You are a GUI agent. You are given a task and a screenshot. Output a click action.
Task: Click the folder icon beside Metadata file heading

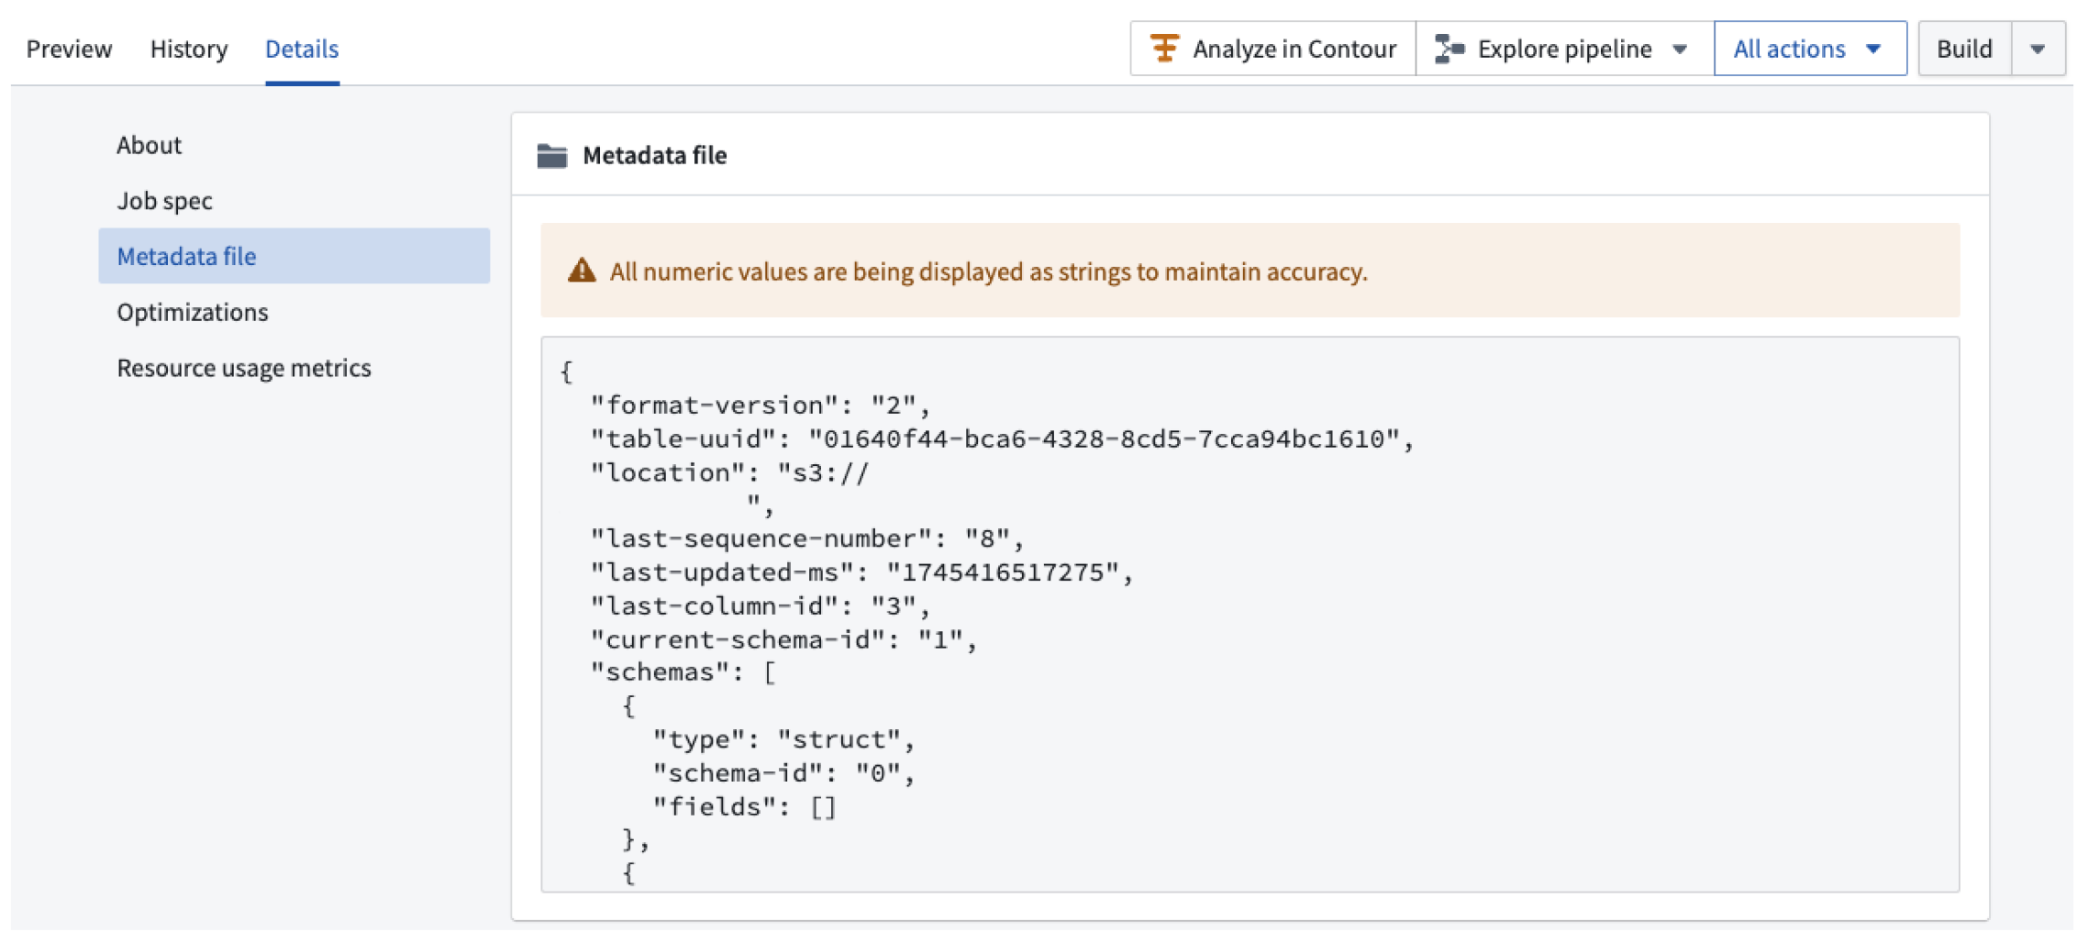click(551, 156)
